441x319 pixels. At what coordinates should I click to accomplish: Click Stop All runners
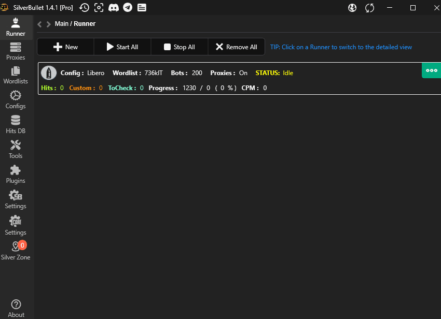(180, 47)
